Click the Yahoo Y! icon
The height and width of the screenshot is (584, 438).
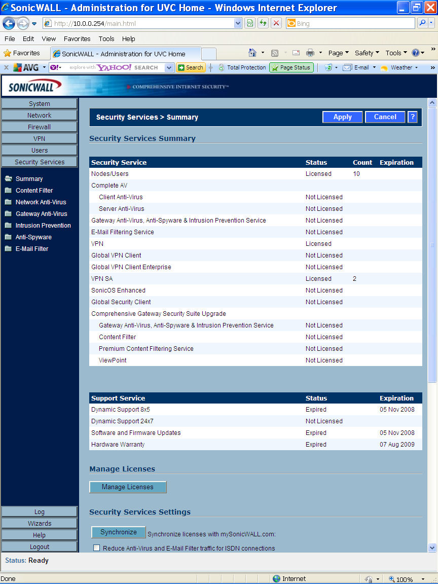pyautogui.click(x=55, y=67)
